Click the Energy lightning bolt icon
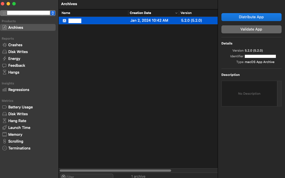The image size is (285, 178). pos(5,58)
